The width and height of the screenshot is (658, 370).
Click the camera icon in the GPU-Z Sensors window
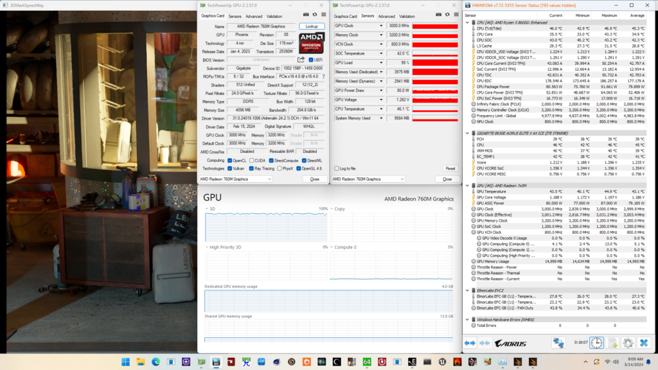pos(438,15)
